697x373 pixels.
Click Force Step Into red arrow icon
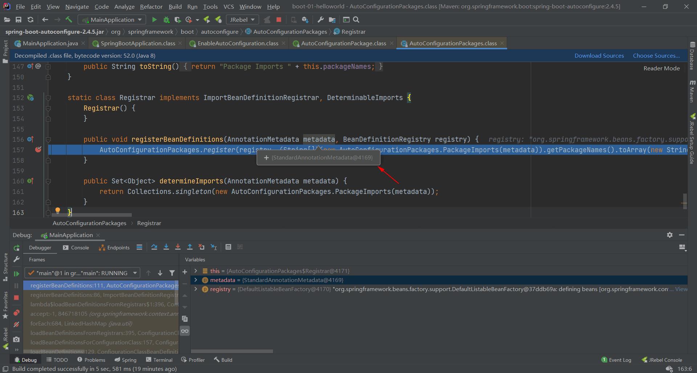pyautogui.click(x=178, y=247)
